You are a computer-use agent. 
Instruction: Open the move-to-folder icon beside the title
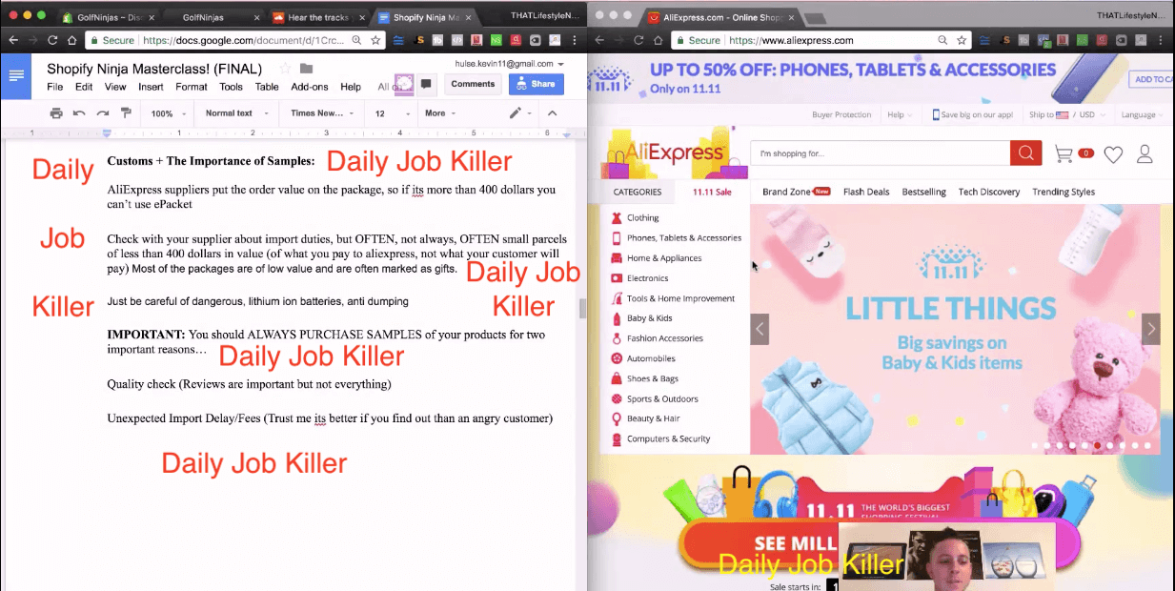[306, 69]
